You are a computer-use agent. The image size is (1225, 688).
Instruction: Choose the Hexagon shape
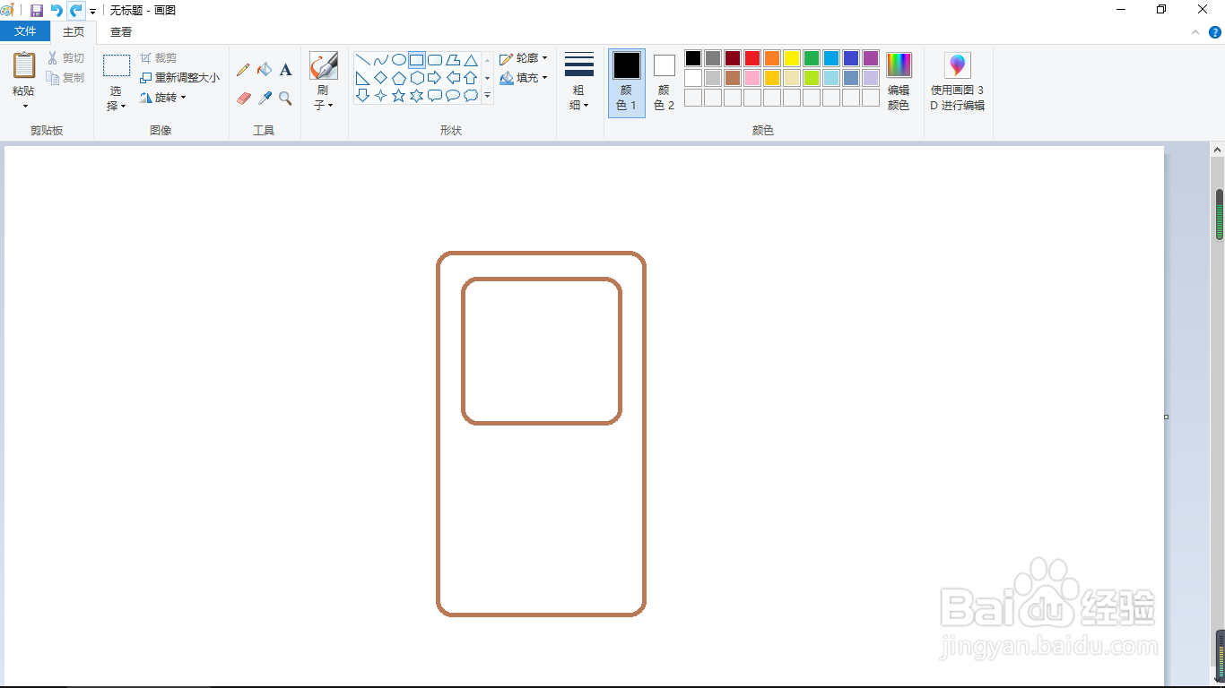tap(417, 78)
